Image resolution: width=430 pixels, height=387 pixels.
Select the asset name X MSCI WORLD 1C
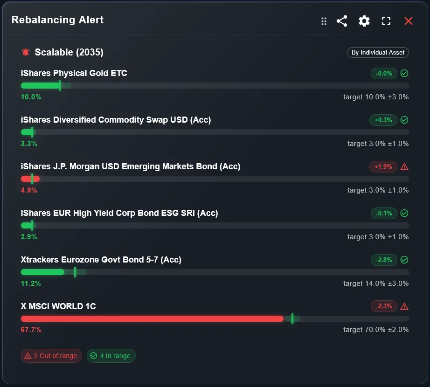[58, 306]
